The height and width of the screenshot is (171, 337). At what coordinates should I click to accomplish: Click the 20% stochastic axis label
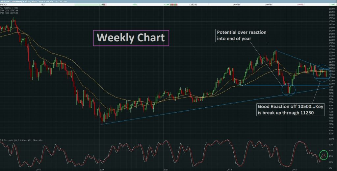coord(331,162)
